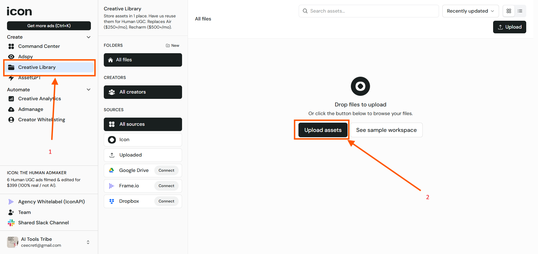Image resolution: width=538 pixels, height=254 pixels.
Task: Select All creators
Action: (x=143, y=92)
